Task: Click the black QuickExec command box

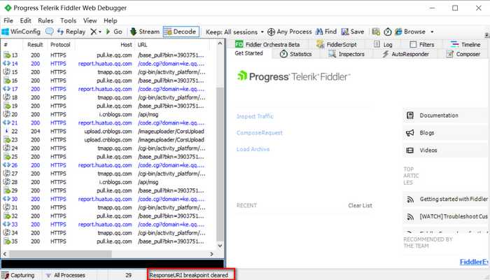Action: point(113,263)
